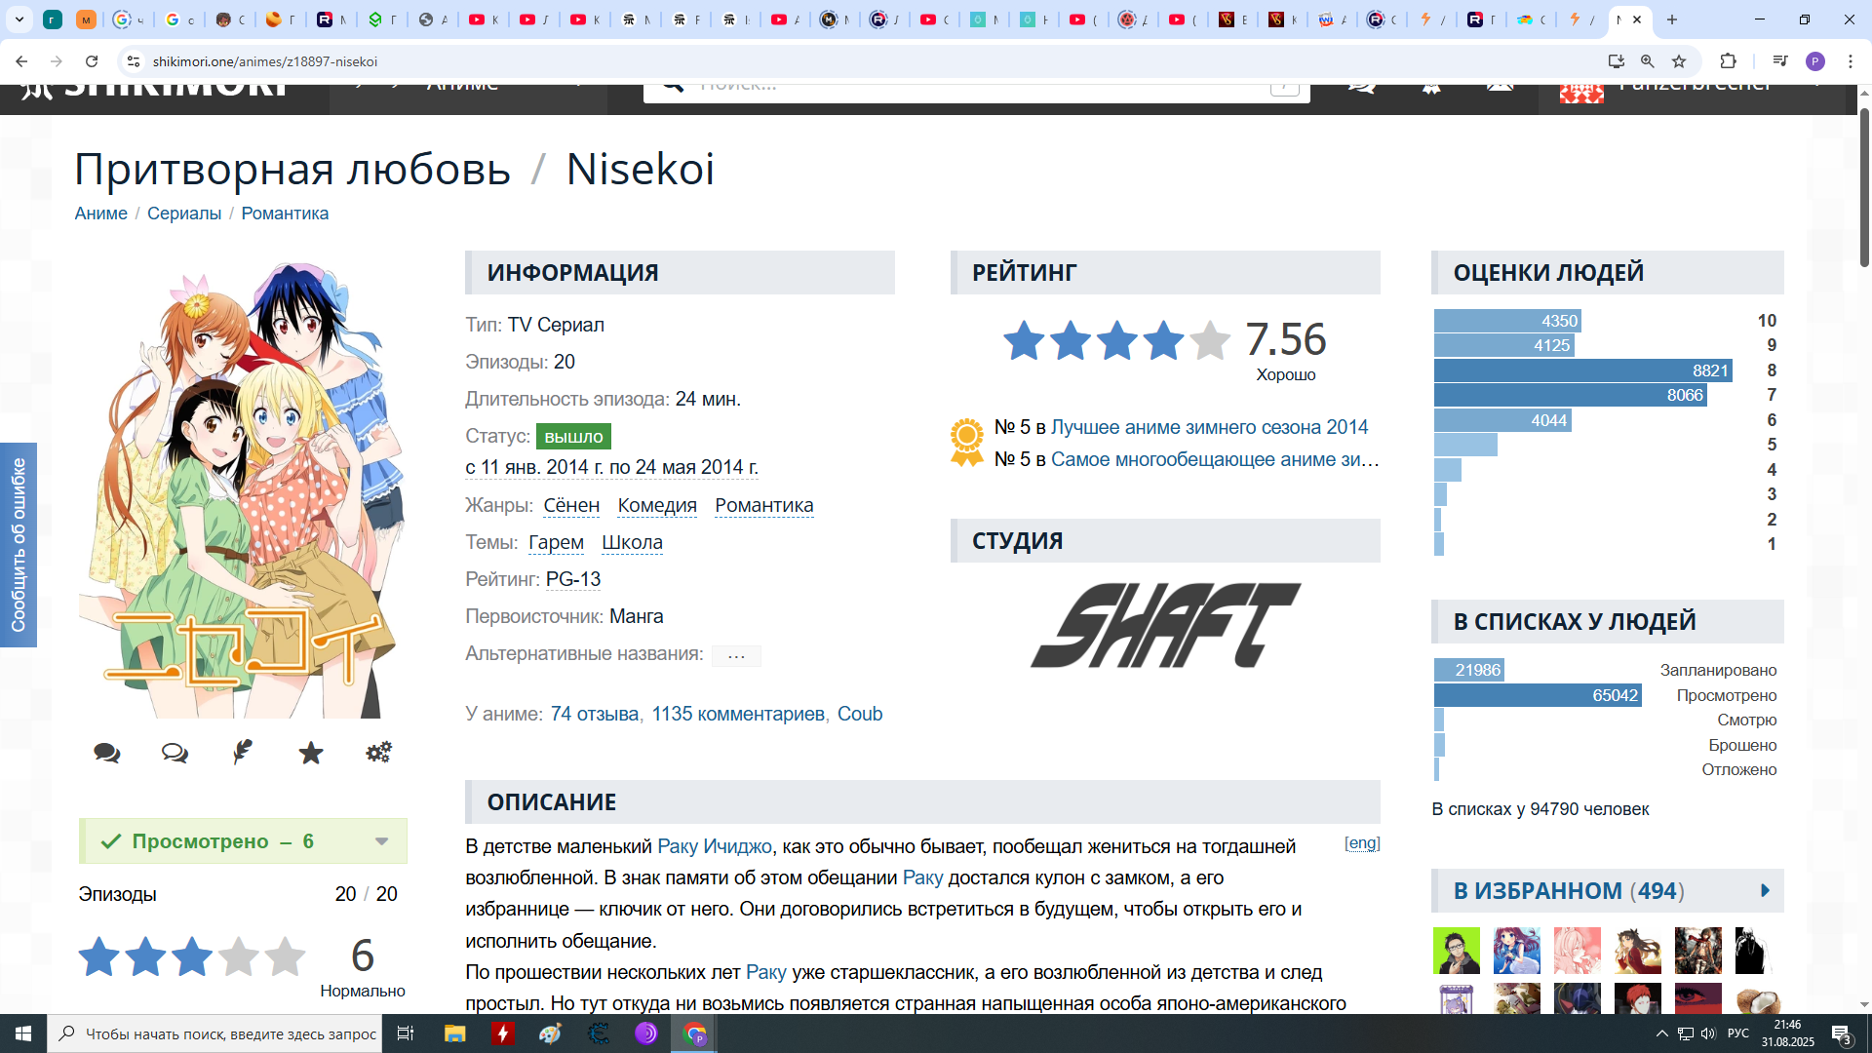The image size is (1872, 1053).
Task: Open the Сериалы breadcrumb item
Action: click(183, 214)
